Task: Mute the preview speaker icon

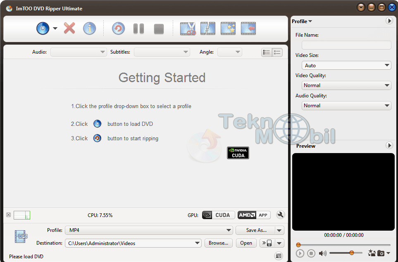Action: (322, 253)
